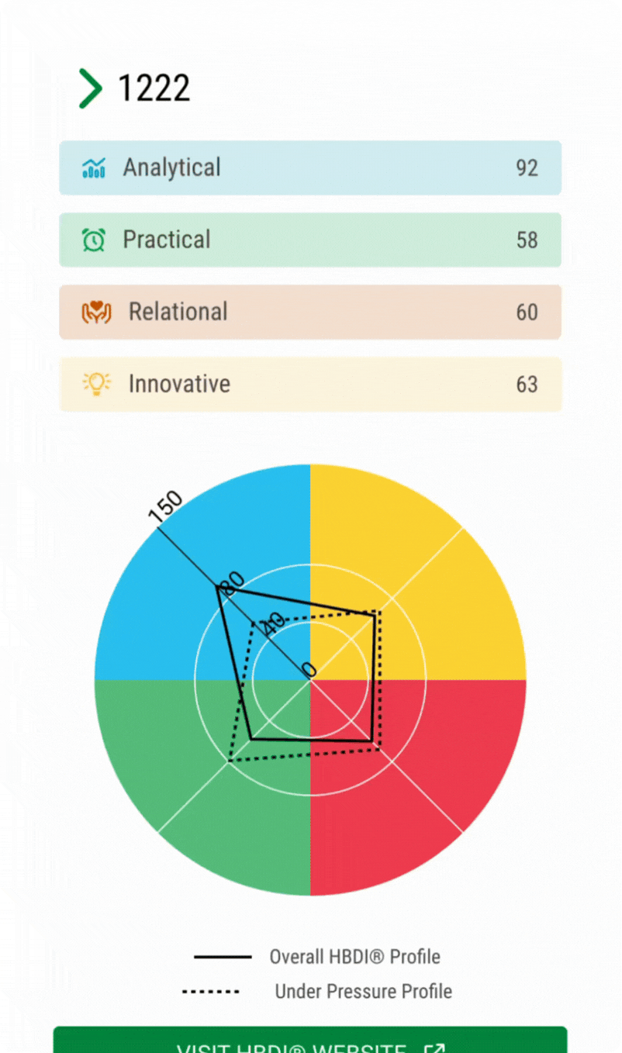
Task: Click the Innovative lightbulb icon
Action: [97, 384]
